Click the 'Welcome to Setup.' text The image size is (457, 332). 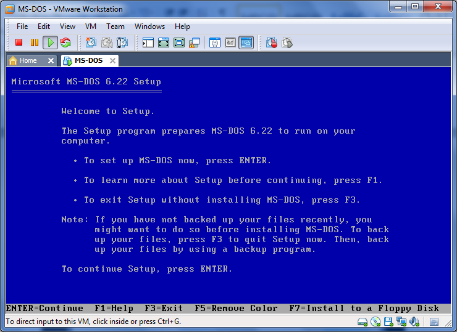(107, 111)
